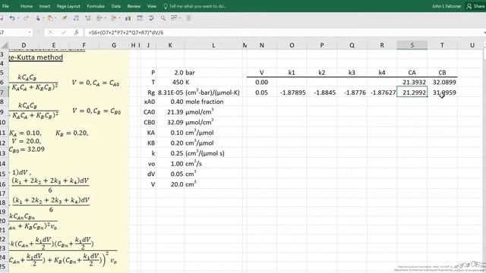
Task: Click the magnifying glass toolbar icon
Action: click(163, 18)
